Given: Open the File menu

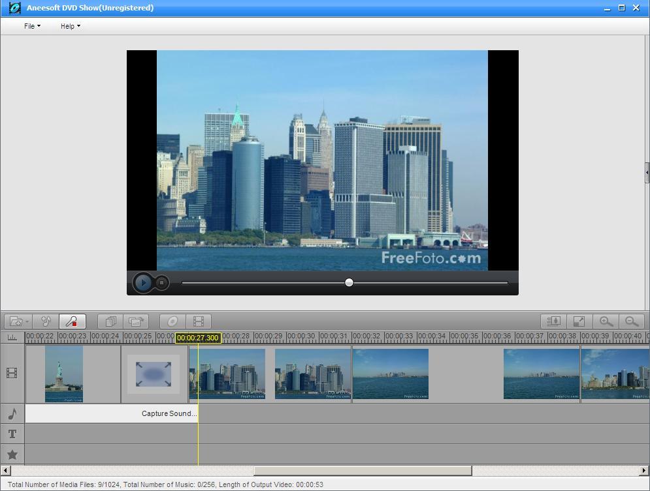Looking at the screenshot, I should coord(32,26).
